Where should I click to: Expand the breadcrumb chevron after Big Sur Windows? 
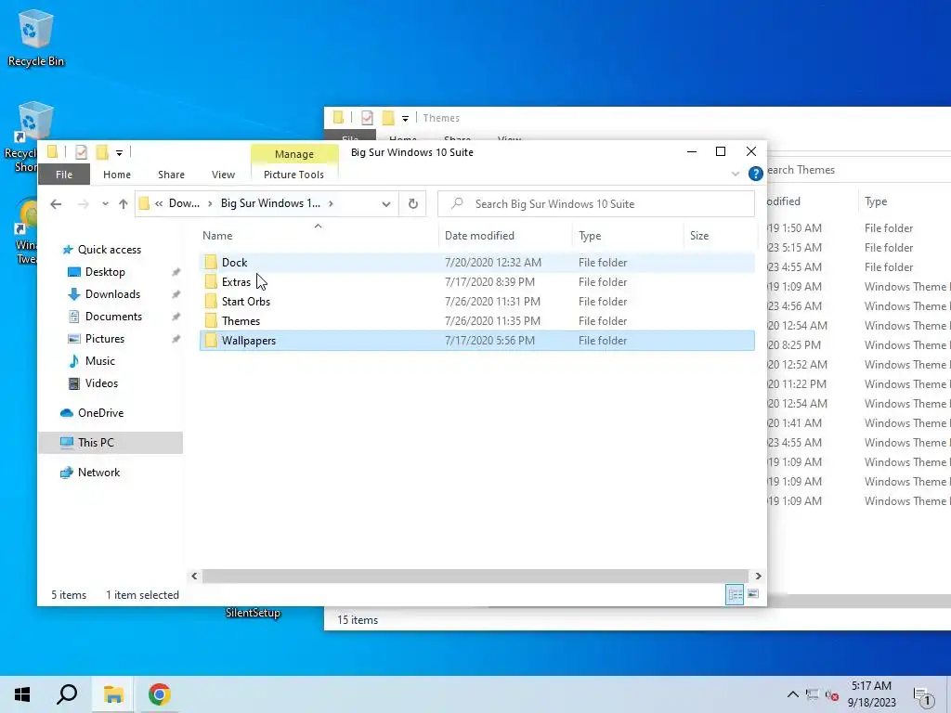tap(331, 203)
